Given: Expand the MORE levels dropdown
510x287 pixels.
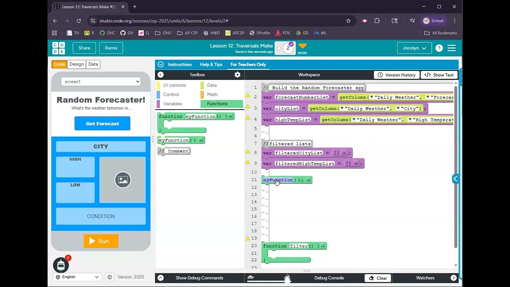Looking at the screenshot, I should [x=302, y=49].
